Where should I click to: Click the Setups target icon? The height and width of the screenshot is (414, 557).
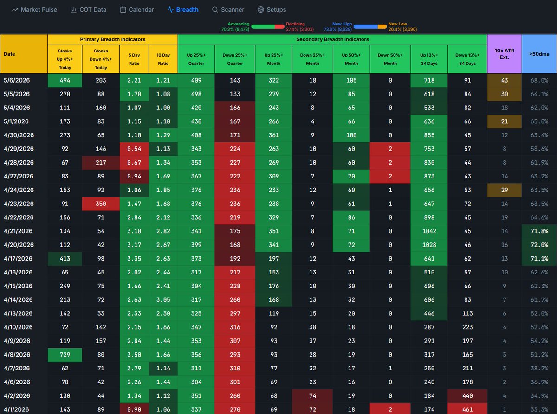260,9
